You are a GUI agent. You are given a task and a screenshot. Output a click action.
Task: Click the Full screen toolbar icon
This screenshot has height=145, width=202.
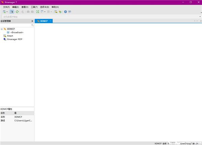pos(37,12)
